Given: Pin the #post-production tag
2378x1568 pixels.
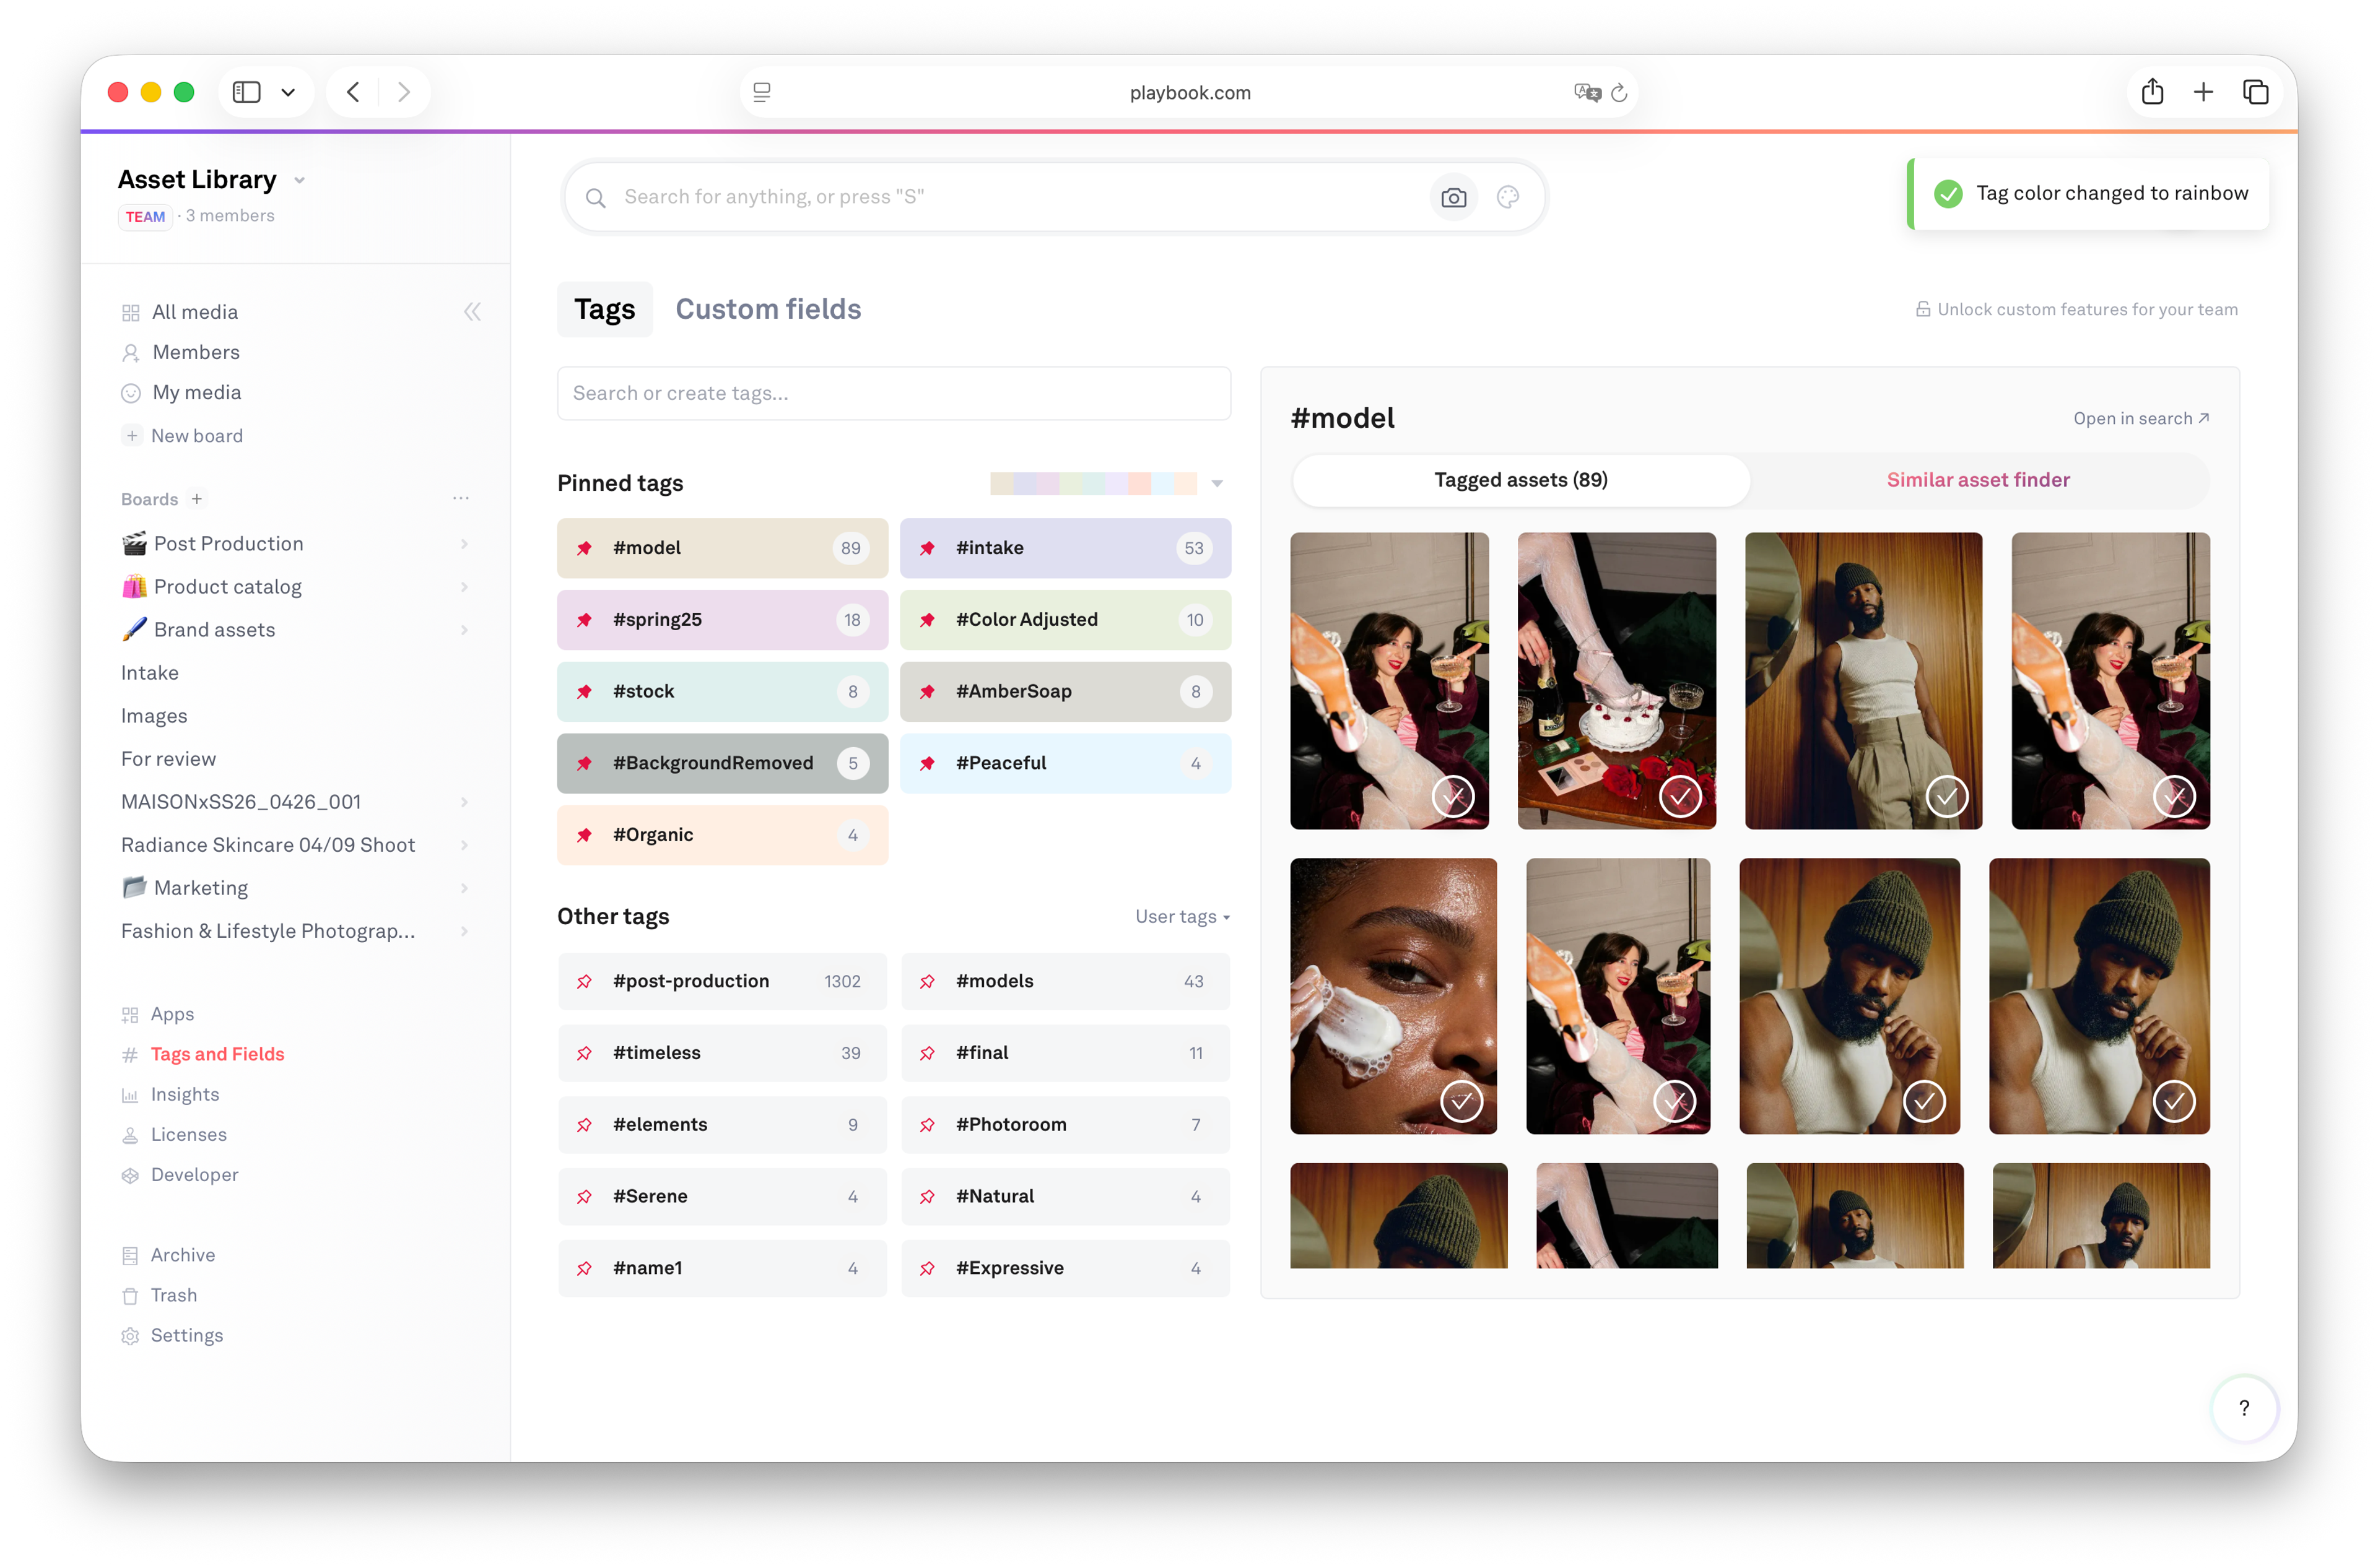Looking at the screenshot, I should pos(584,981).
